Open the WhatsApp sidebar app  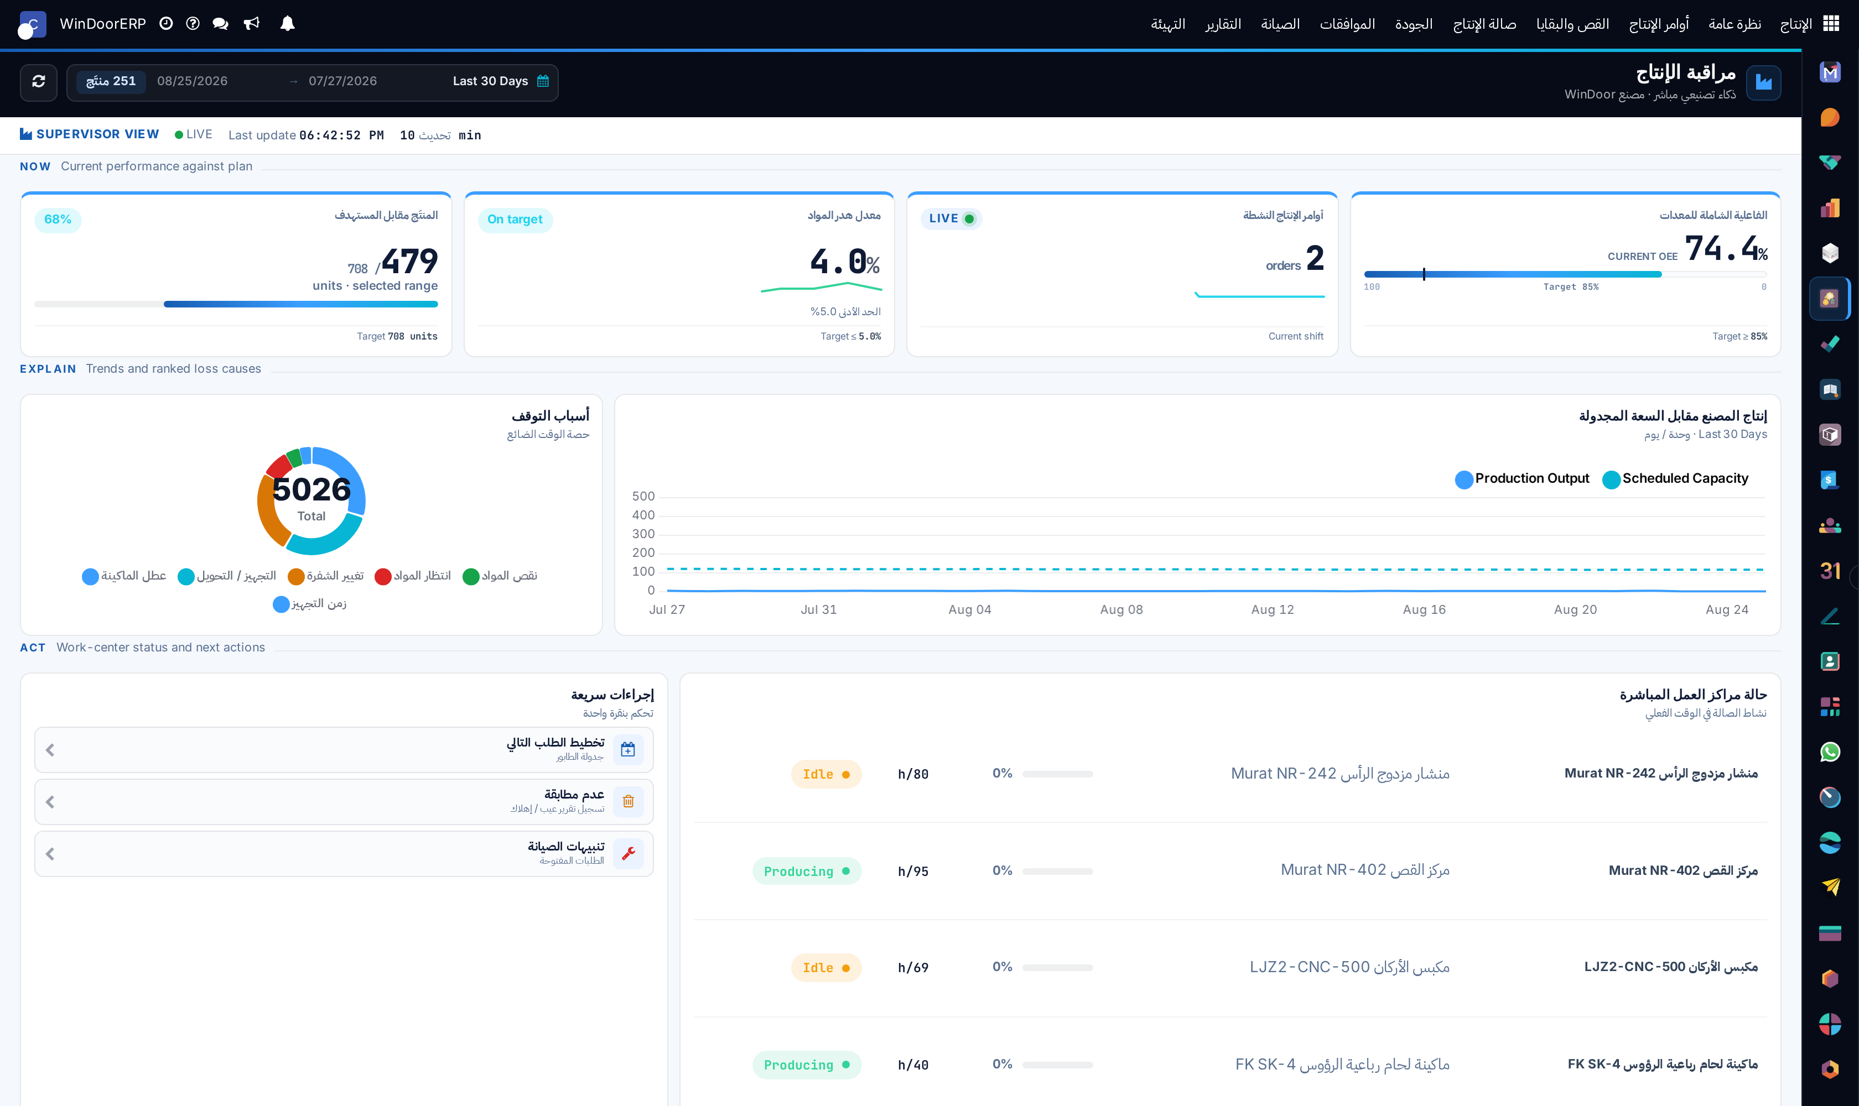(1830, 752)
